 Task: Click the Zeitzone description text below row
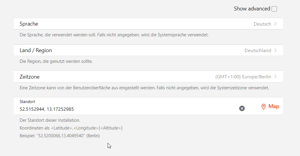click(144, 88)
